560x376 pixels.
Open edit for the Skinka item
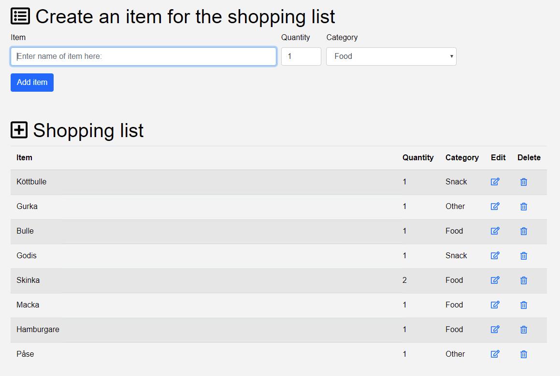click(495, 280)
